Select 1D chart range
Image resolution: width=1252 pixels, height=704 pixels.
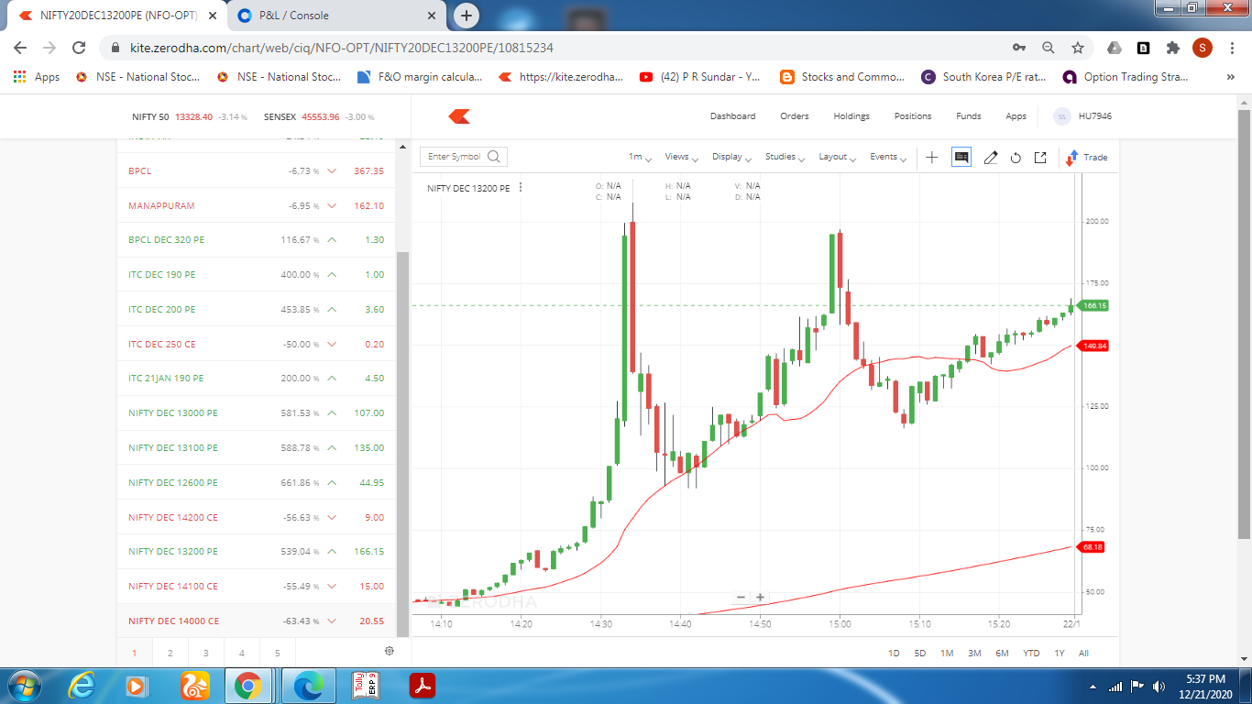(894, 654)
